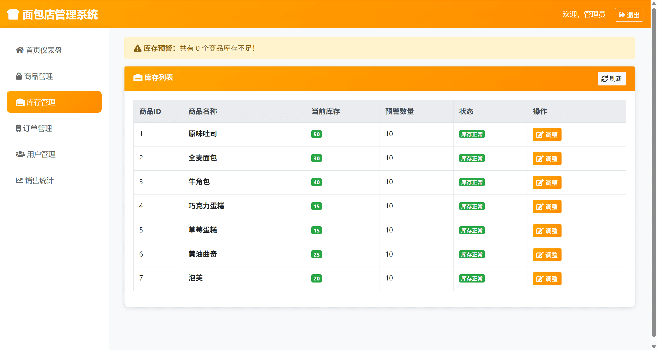Select the chart icon beside 销售统计
This screenshot has height=350, width=657.
point(19,180)
